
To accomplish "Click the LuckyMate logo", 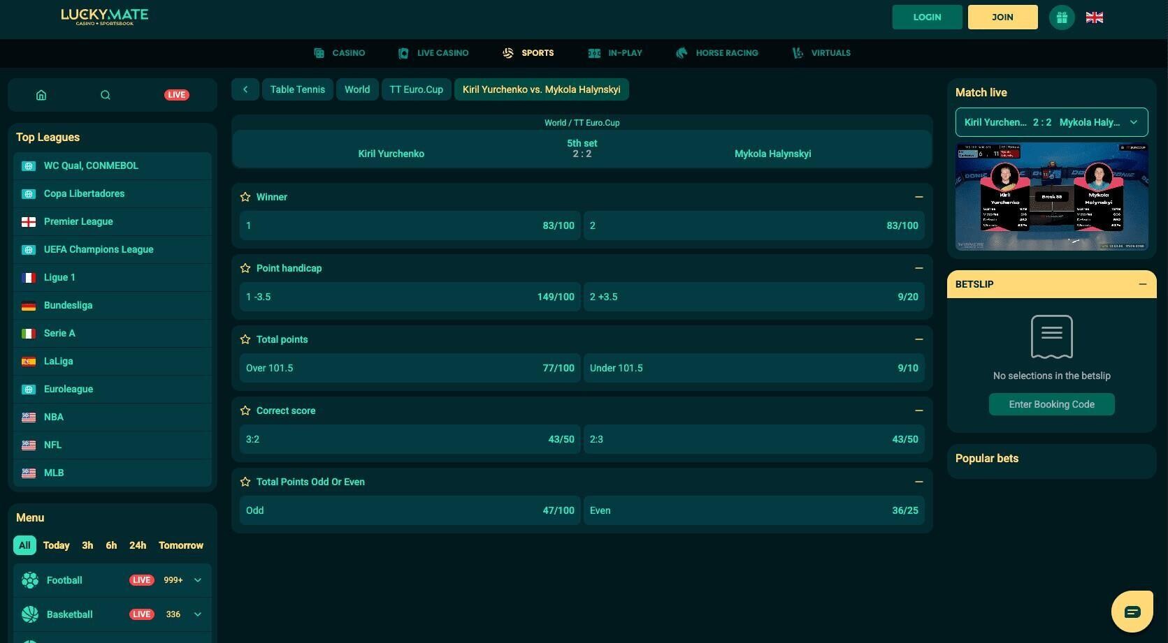I will click(x=105, y=17).
